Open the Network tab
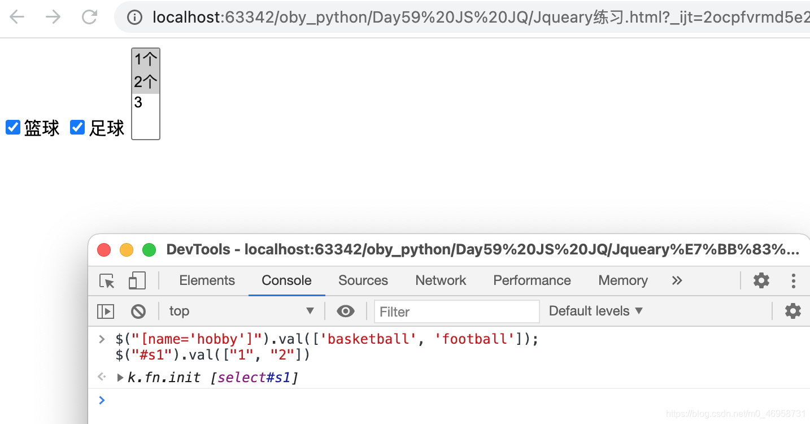The height and width of the screenshot is (424, 810). [441, 280]
